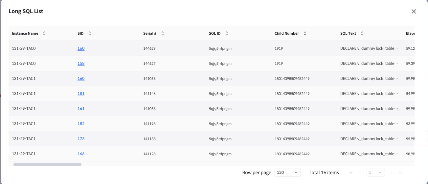Go to the first page
This screenshot has height=184, width=428.
point(351,173)
